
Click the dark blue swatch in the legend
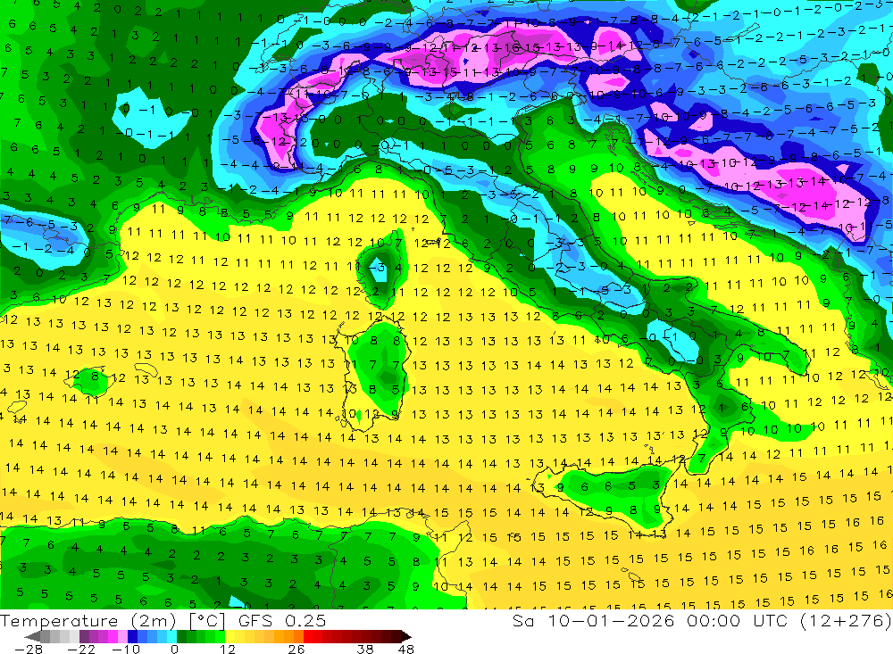(x=132, y=636)
